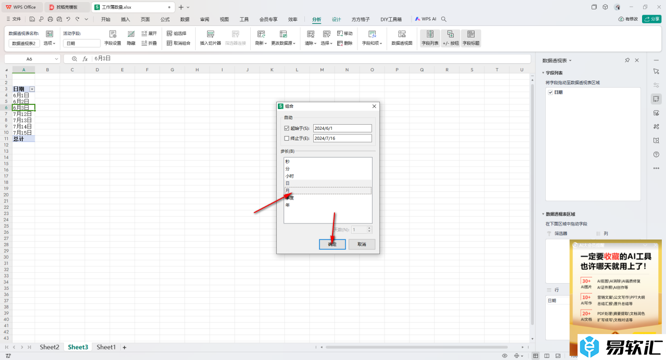Open the settings sliders icon in right sidebar
The height and width of the screenshot is (360, 666).
tap(656, 85)
